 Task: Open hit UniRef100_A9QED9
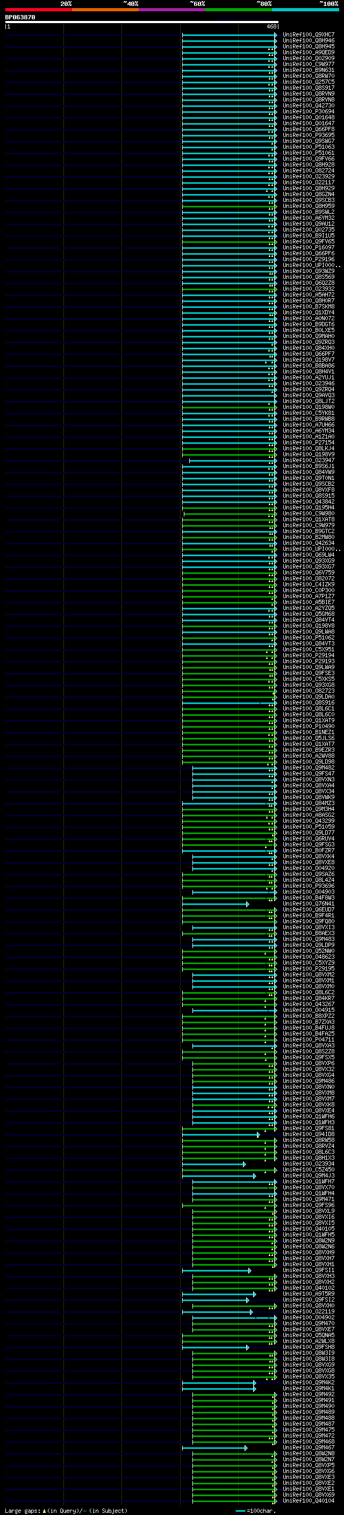(x=308, y=52)
